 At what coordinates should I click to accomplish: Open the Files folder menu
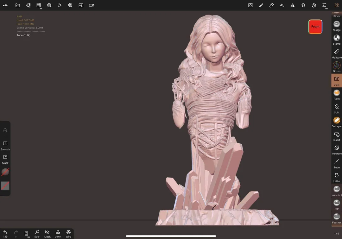(x=18, y=5)
